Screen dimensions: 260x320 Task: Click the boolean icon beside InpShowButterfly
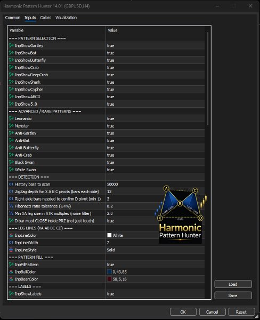[x=11, y=60]
